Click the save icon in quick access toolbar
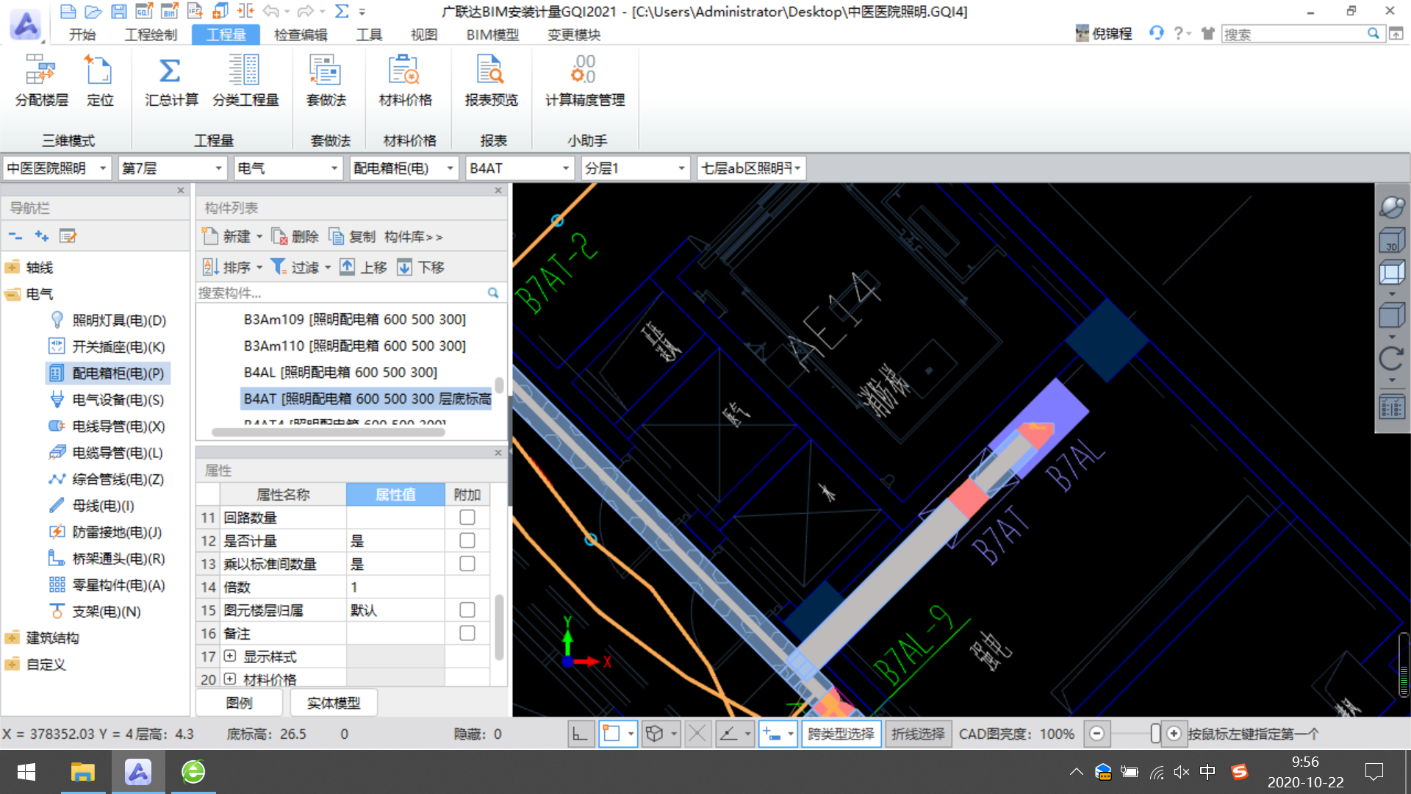The width and height of the screenshot is (1411, 794). [118, 11]
